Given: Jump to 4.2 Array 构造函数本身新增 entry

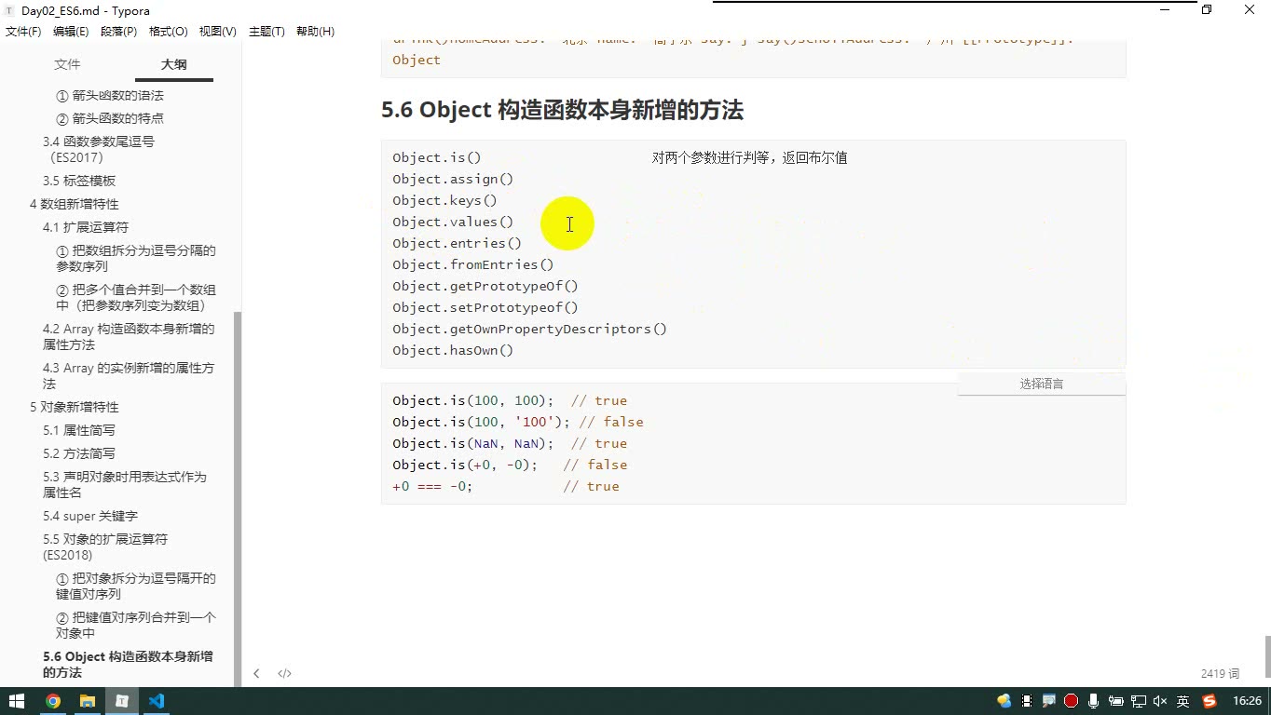Looking at the screenshot, I should (129, 336).
